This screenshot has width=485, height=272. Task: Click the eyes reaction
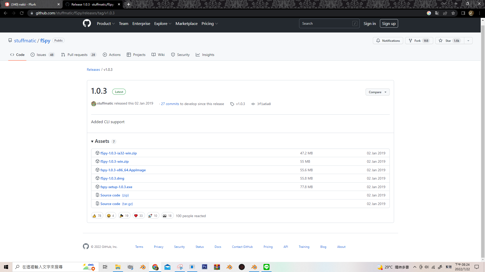pos(167,216)
